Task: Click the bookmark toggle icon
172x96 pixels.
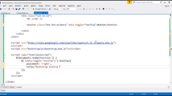Action: pos(103,9)
